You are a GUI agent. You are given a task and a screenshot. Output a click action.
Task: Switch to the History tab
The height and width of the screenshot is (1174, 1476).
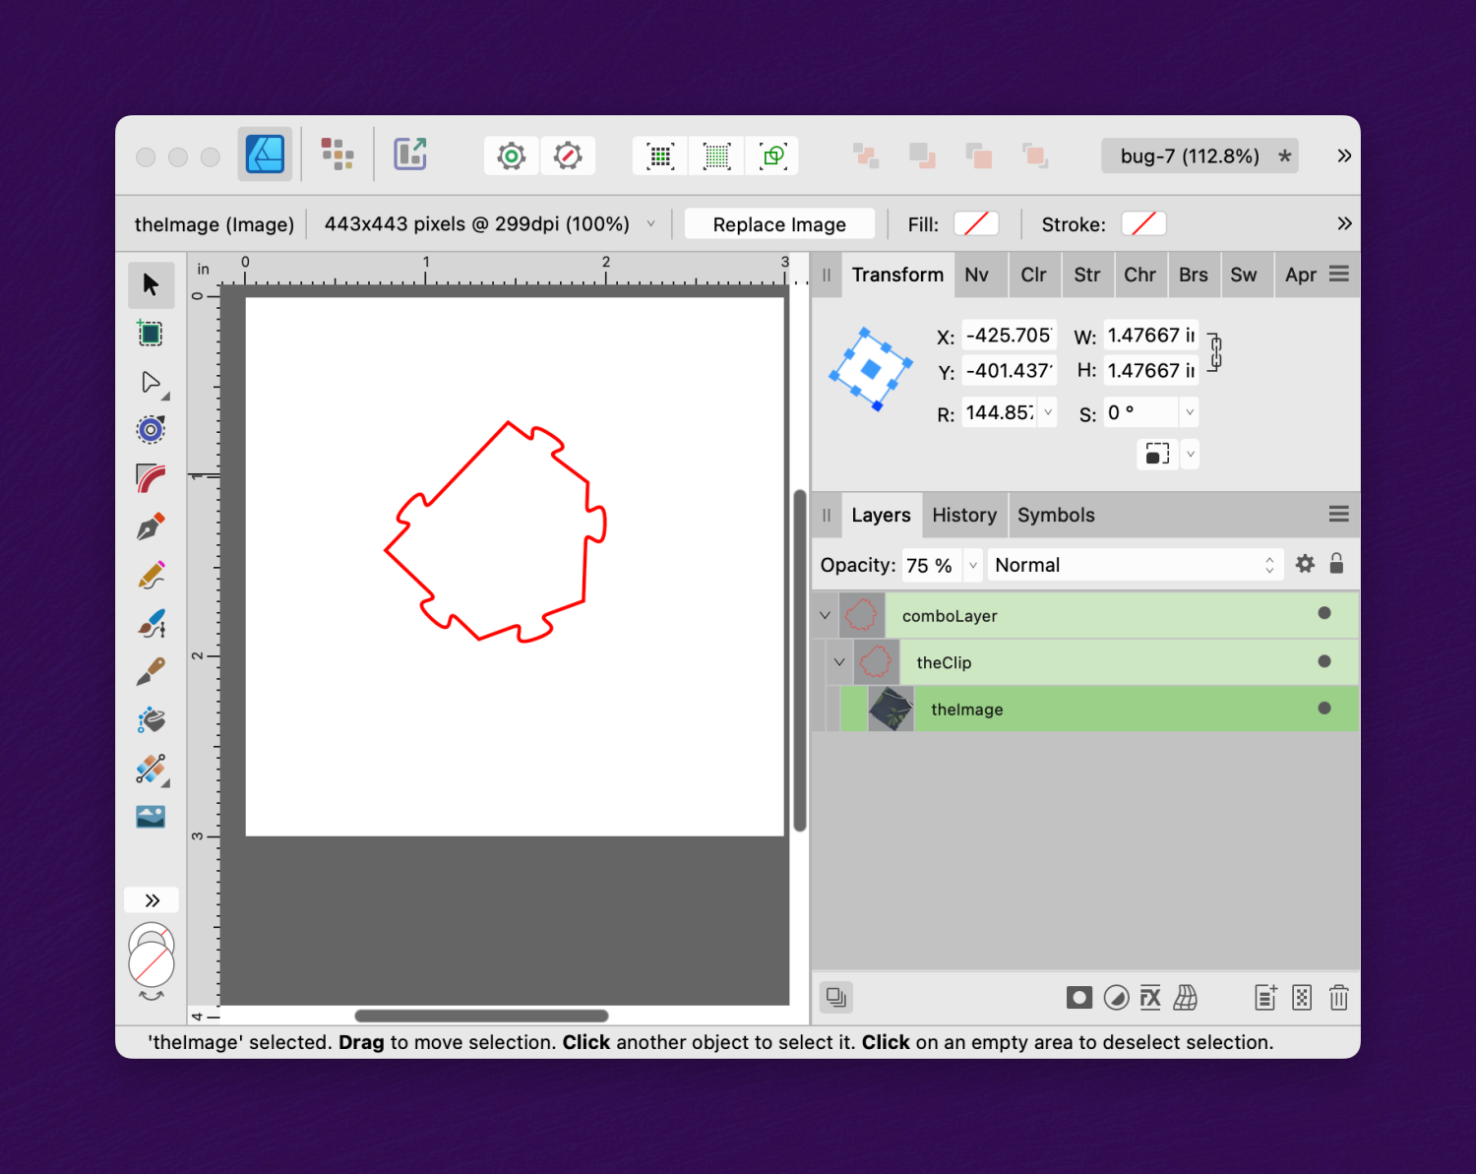coord(963,515)
